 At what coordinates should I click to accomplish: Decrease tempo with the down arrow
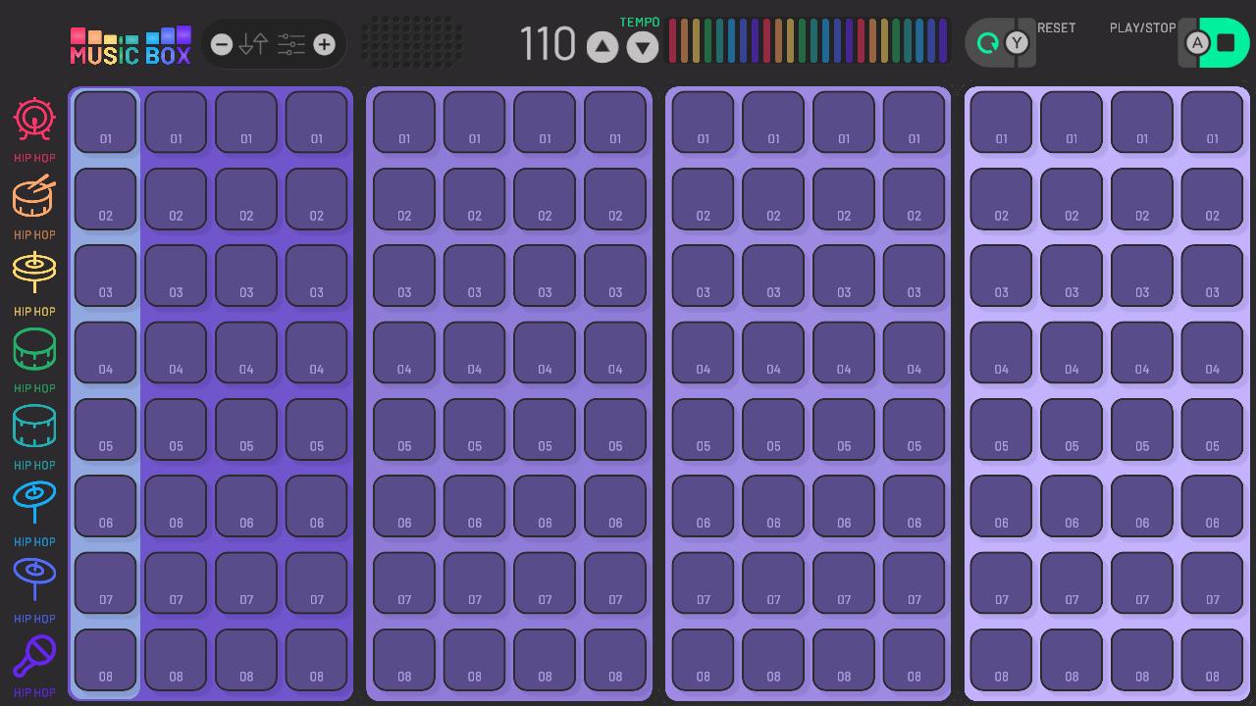point(642,47)
